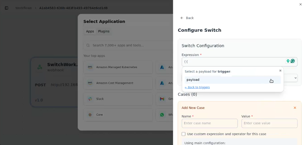Screen dimensions: 304x145
Task: Dismiss the payload selection popup
Action: pos(280,71)
